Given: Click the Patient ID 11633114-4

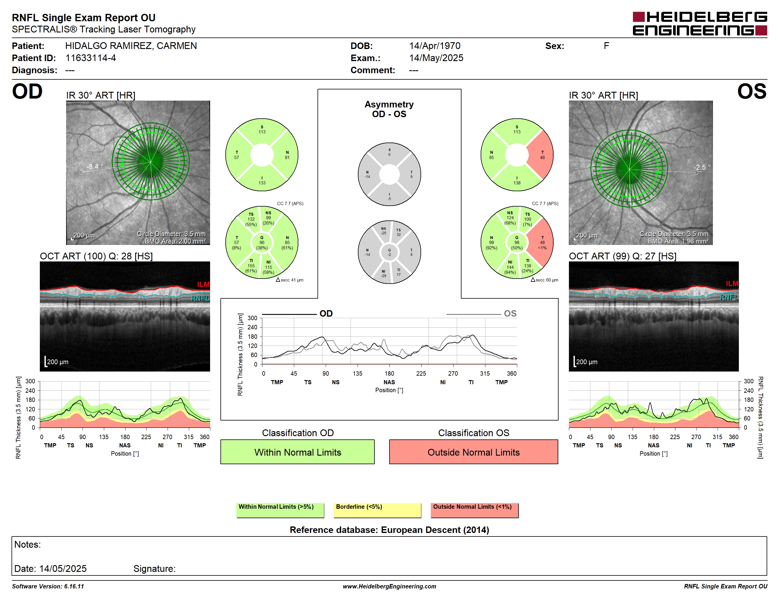Looking at the screenshot, I should [x=91, y=58].
